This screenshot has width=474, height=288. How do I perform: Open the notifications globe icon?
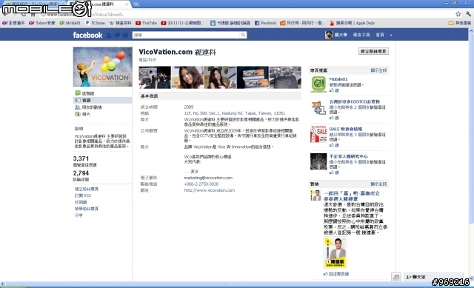point(125,36)
